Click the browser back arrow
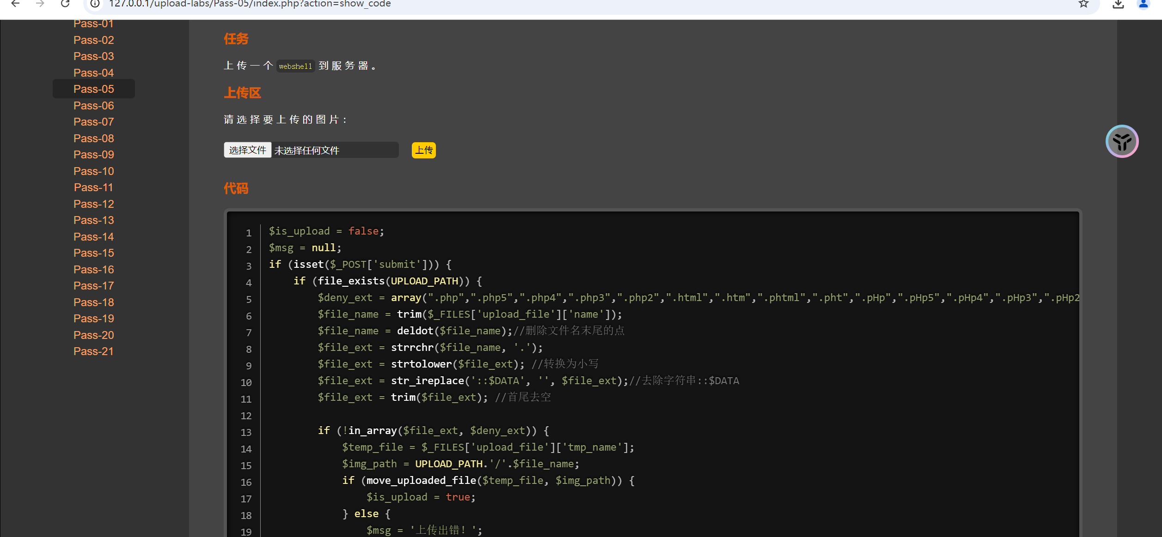1162x537 pixels. coord(15,4)
